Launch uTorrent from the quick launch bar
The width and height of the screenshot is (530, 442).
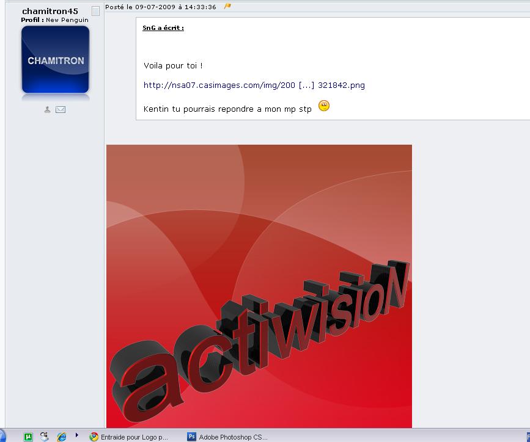28,437
